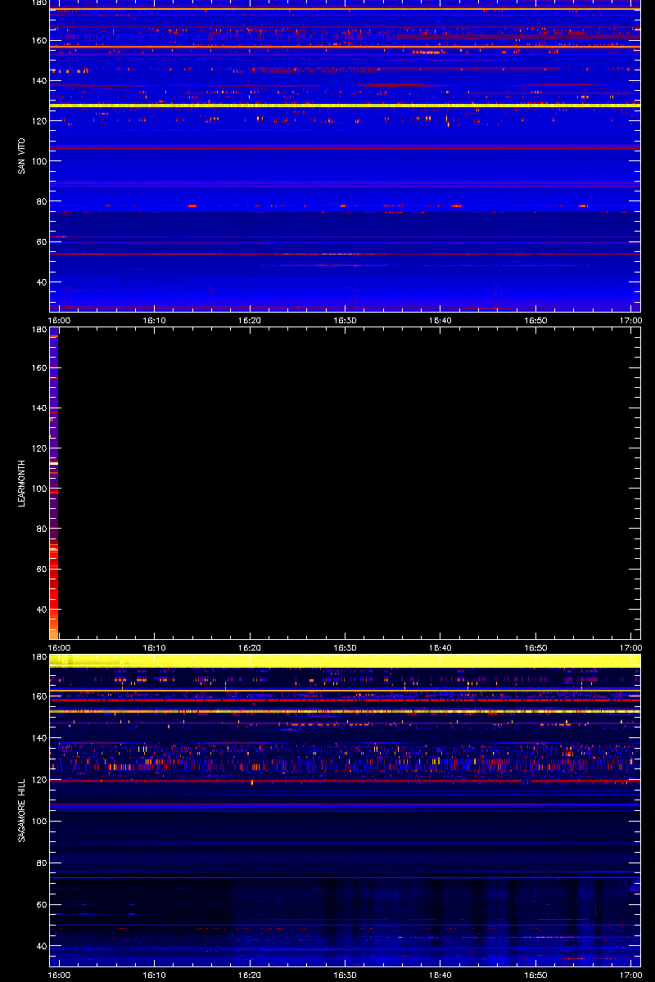Viewport: 655px width, 982px height.
Task: Click the 17:00 tick label under San Vito
Action: click(630, 321)
